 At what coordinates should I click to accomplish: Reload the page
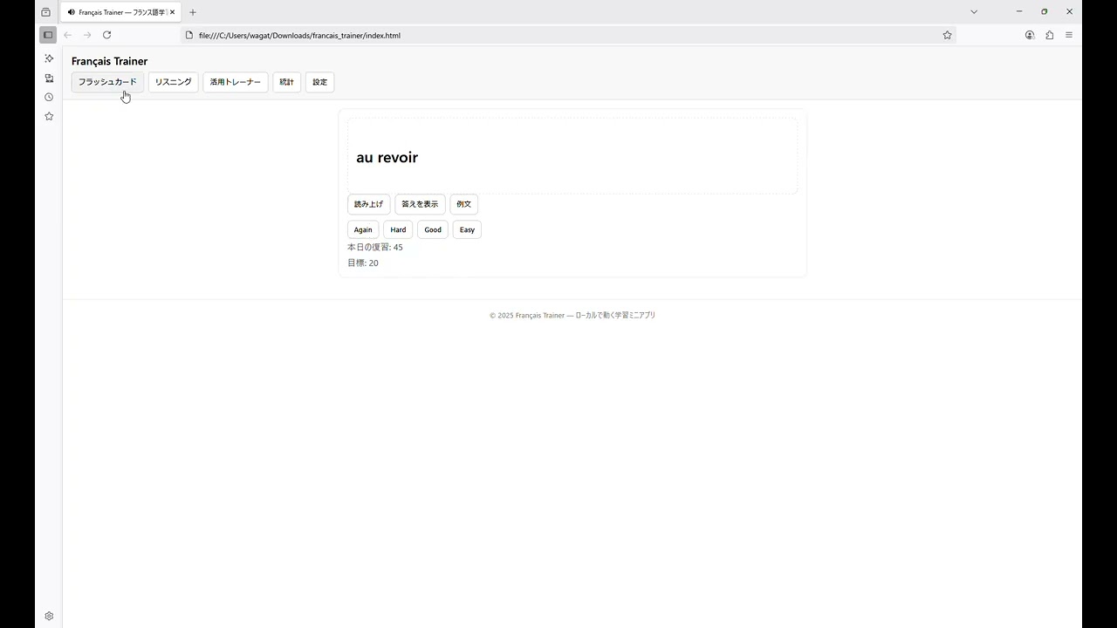[106, 35]
